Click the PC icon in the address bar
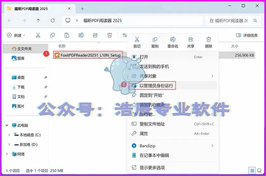The height and width of the screenshot is (176, 266). pyautogui.click(x=68, y=21)
